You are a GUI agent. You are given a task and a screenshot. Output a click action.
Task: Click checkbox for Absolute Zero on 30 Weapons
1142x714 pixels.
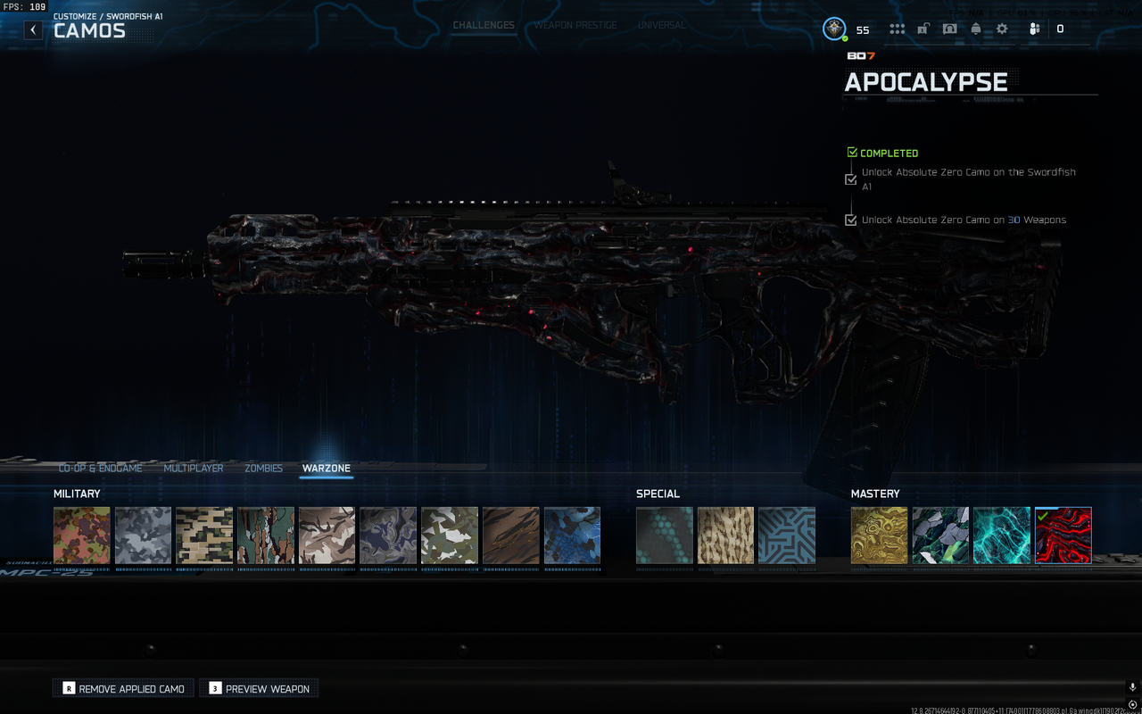tap(851, 220)
